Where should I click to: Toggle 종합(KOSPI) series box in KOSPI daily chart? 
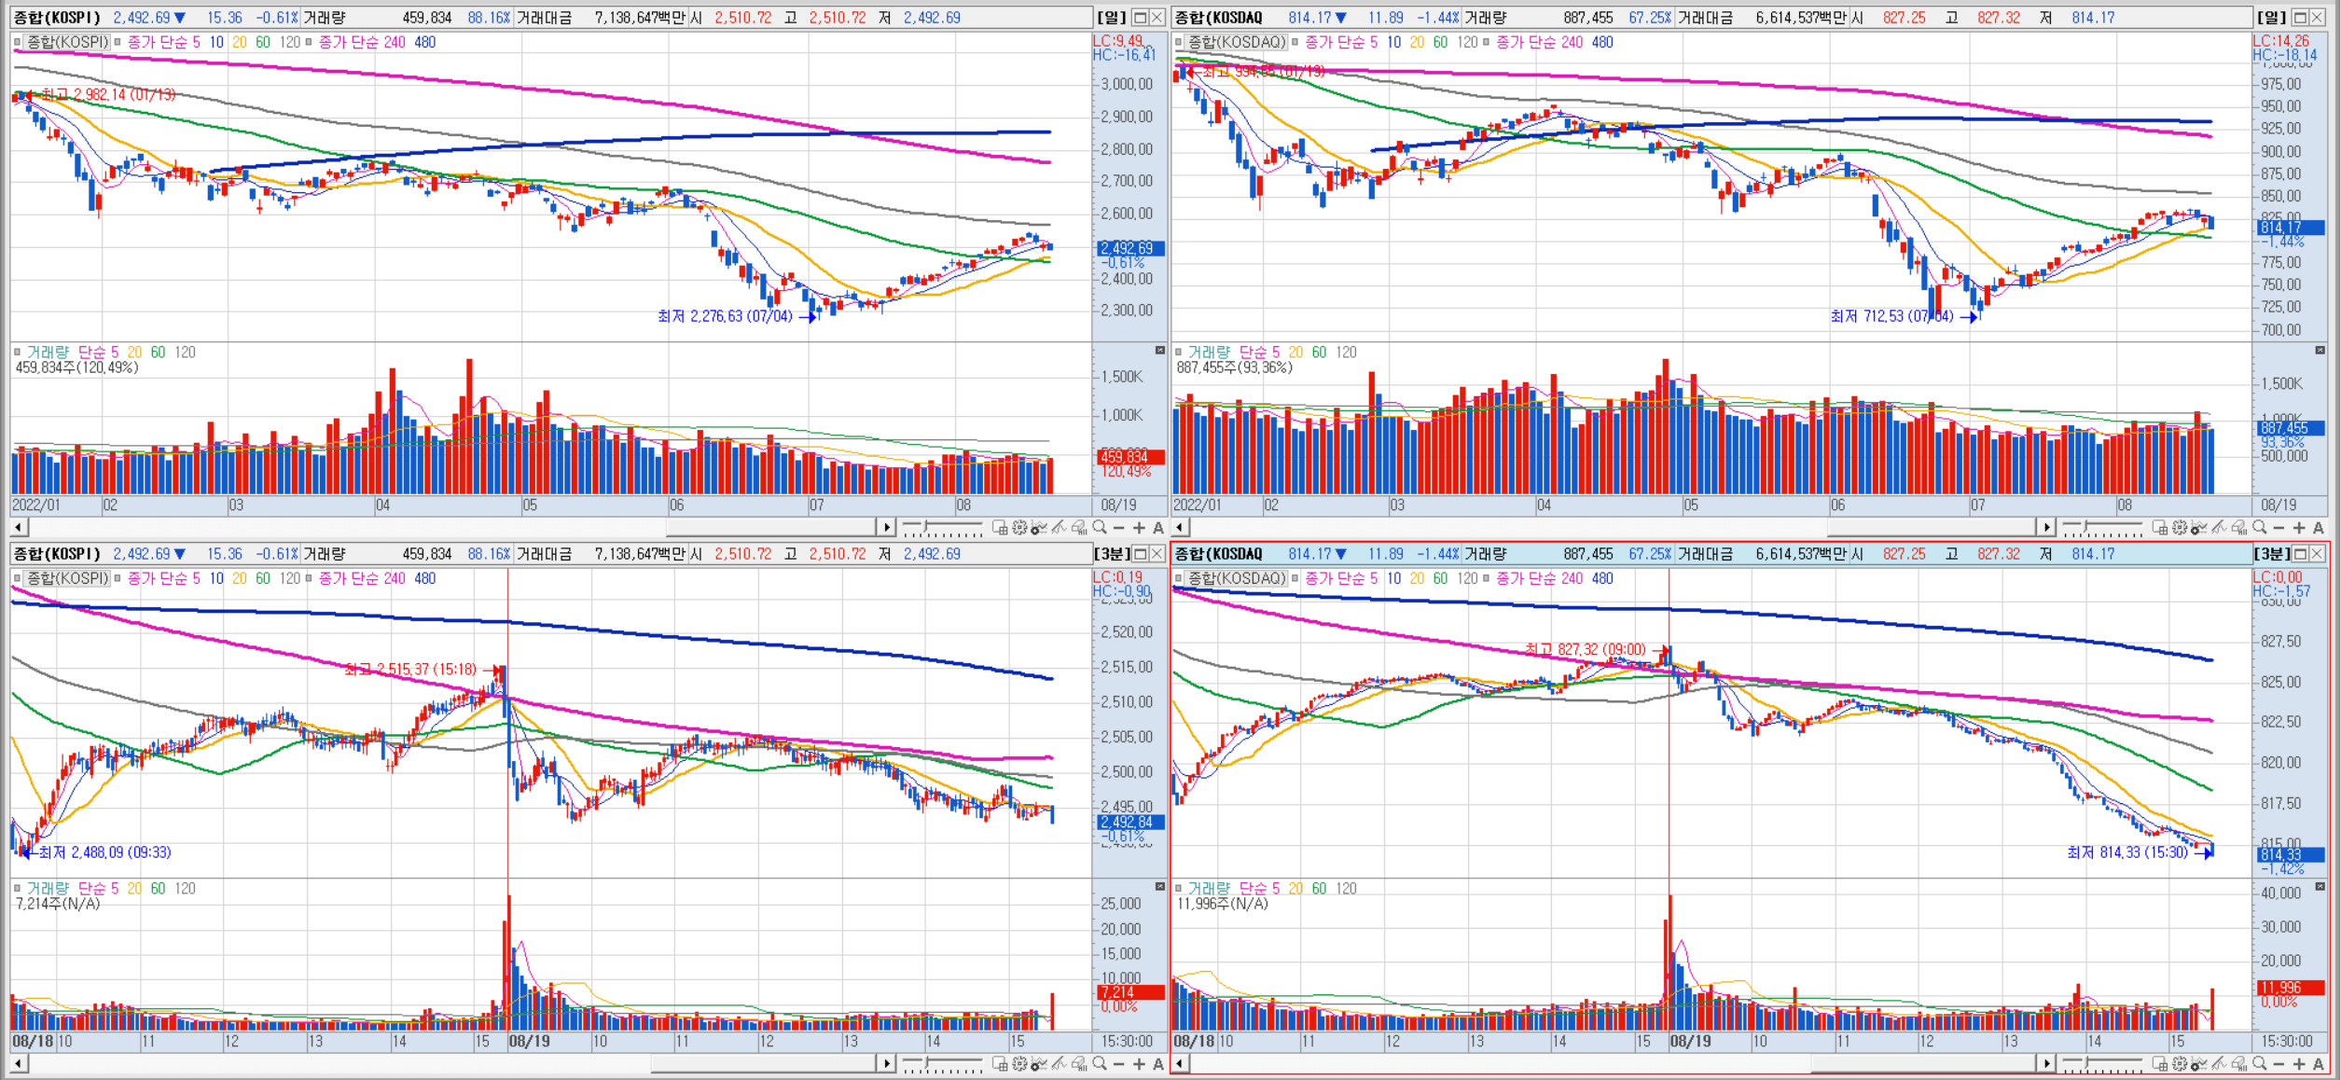pos(18,42)
